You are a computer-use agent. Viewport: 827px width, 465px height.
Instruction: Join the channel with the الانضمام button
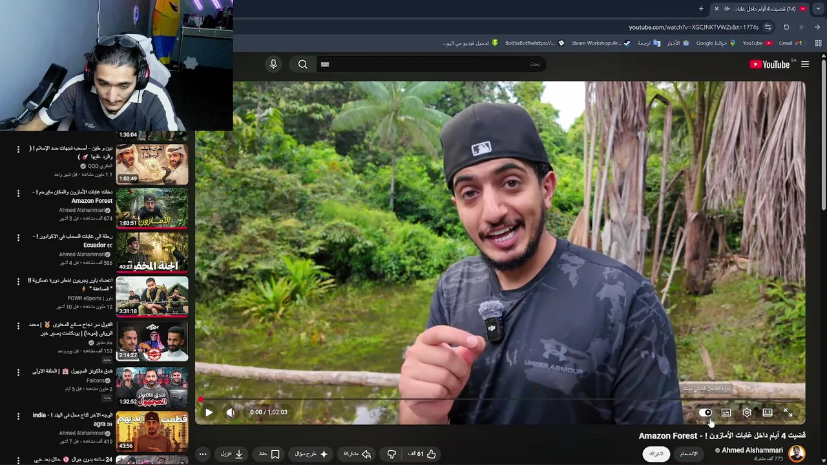tap(689, 454)
